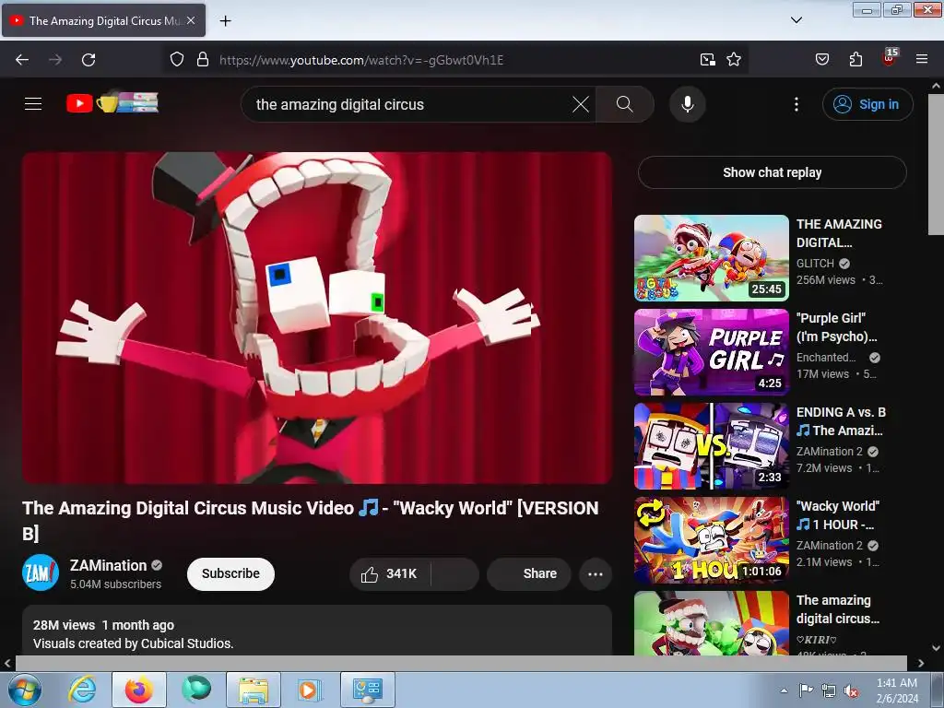The height and width of the screenshot is (708, 944).
Task: Open the Firefox extensions puzzle icon
Action: 855,60
